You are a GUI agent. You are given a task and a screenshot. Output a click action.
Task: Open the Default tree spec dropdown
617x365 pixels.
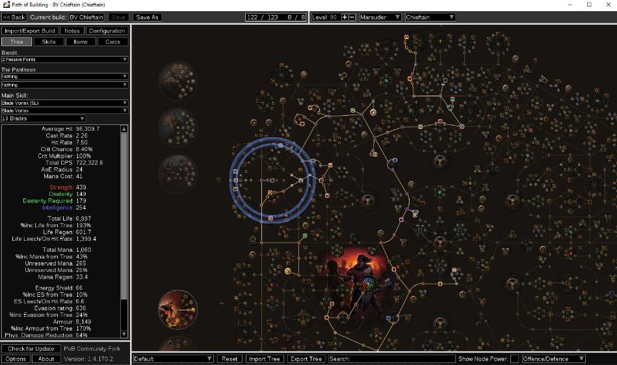(x=173, y=358)
